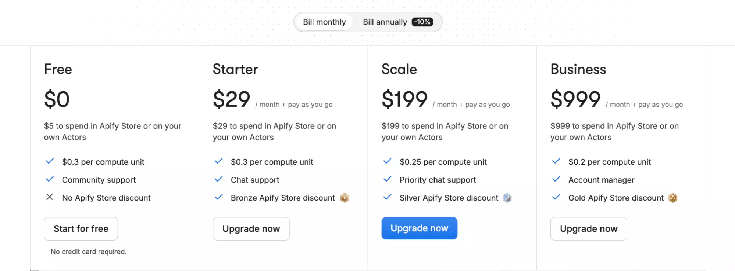This screenshot has width=735, height=271.
Task: Click Start for free button
Action: pos(81,228)
